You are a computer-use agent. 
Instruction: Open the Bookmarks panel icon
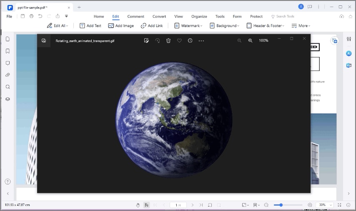(x=8, y=51)
